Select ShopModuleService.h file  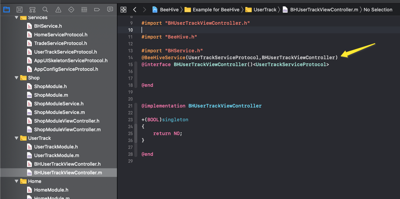[x=58, y=104]
